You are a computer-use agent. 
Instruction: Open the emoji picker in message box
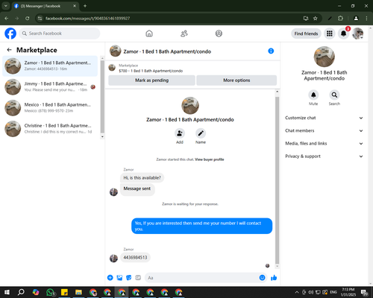tap(262, 278)
